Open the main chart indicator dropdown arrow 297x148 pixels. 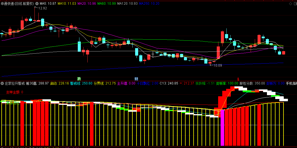(x=37, y=4)
